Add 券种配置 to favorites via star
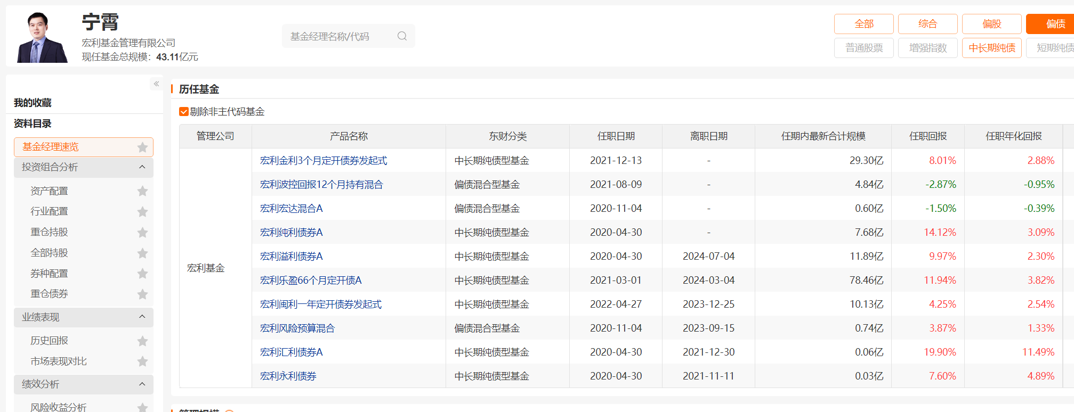The height and width of the screenshot is (412, 1074). tap(142, 274)
